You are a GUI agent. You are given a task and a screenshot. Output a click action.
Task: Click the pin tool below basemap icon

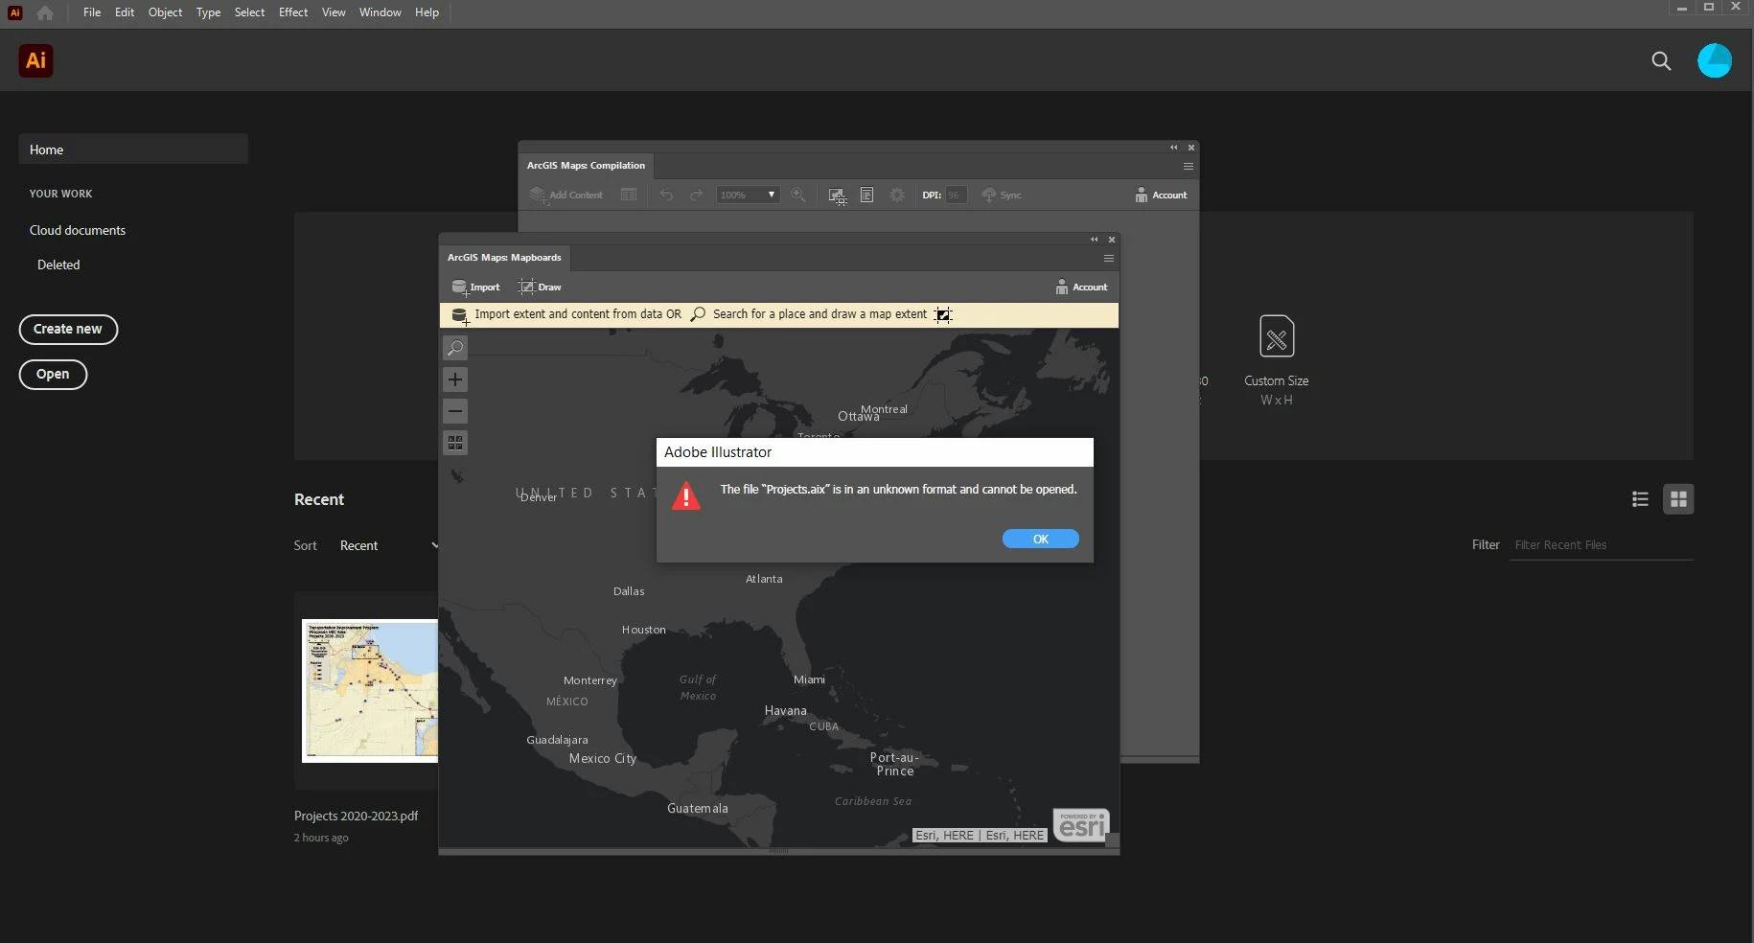coord(457,475)
